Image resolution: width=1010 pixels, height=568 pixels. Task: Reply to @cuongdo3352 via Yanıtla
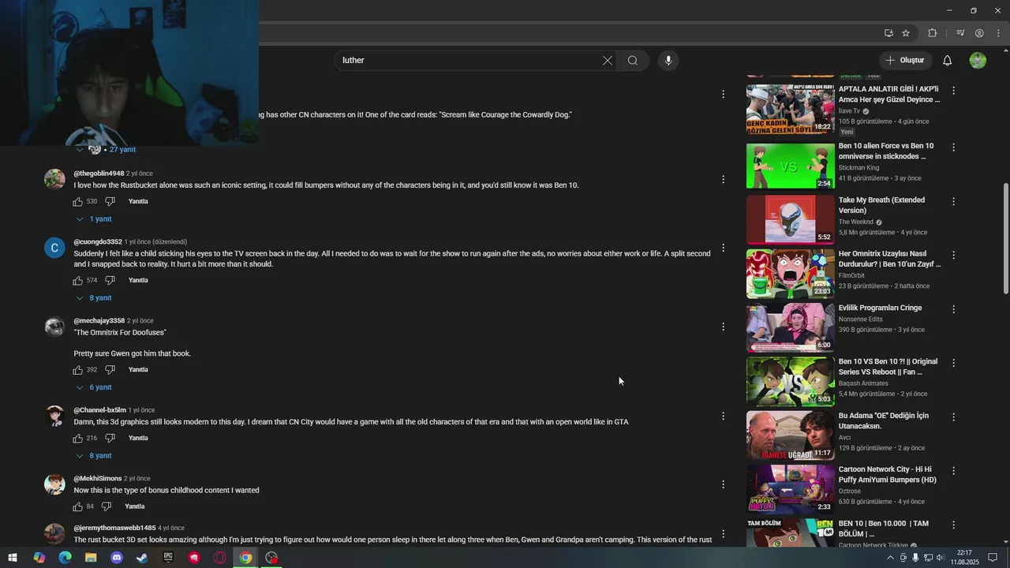138,281
